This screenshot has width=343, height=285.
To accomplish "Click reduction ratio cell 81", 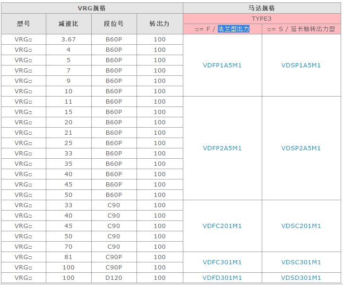I will coord(69,257).
